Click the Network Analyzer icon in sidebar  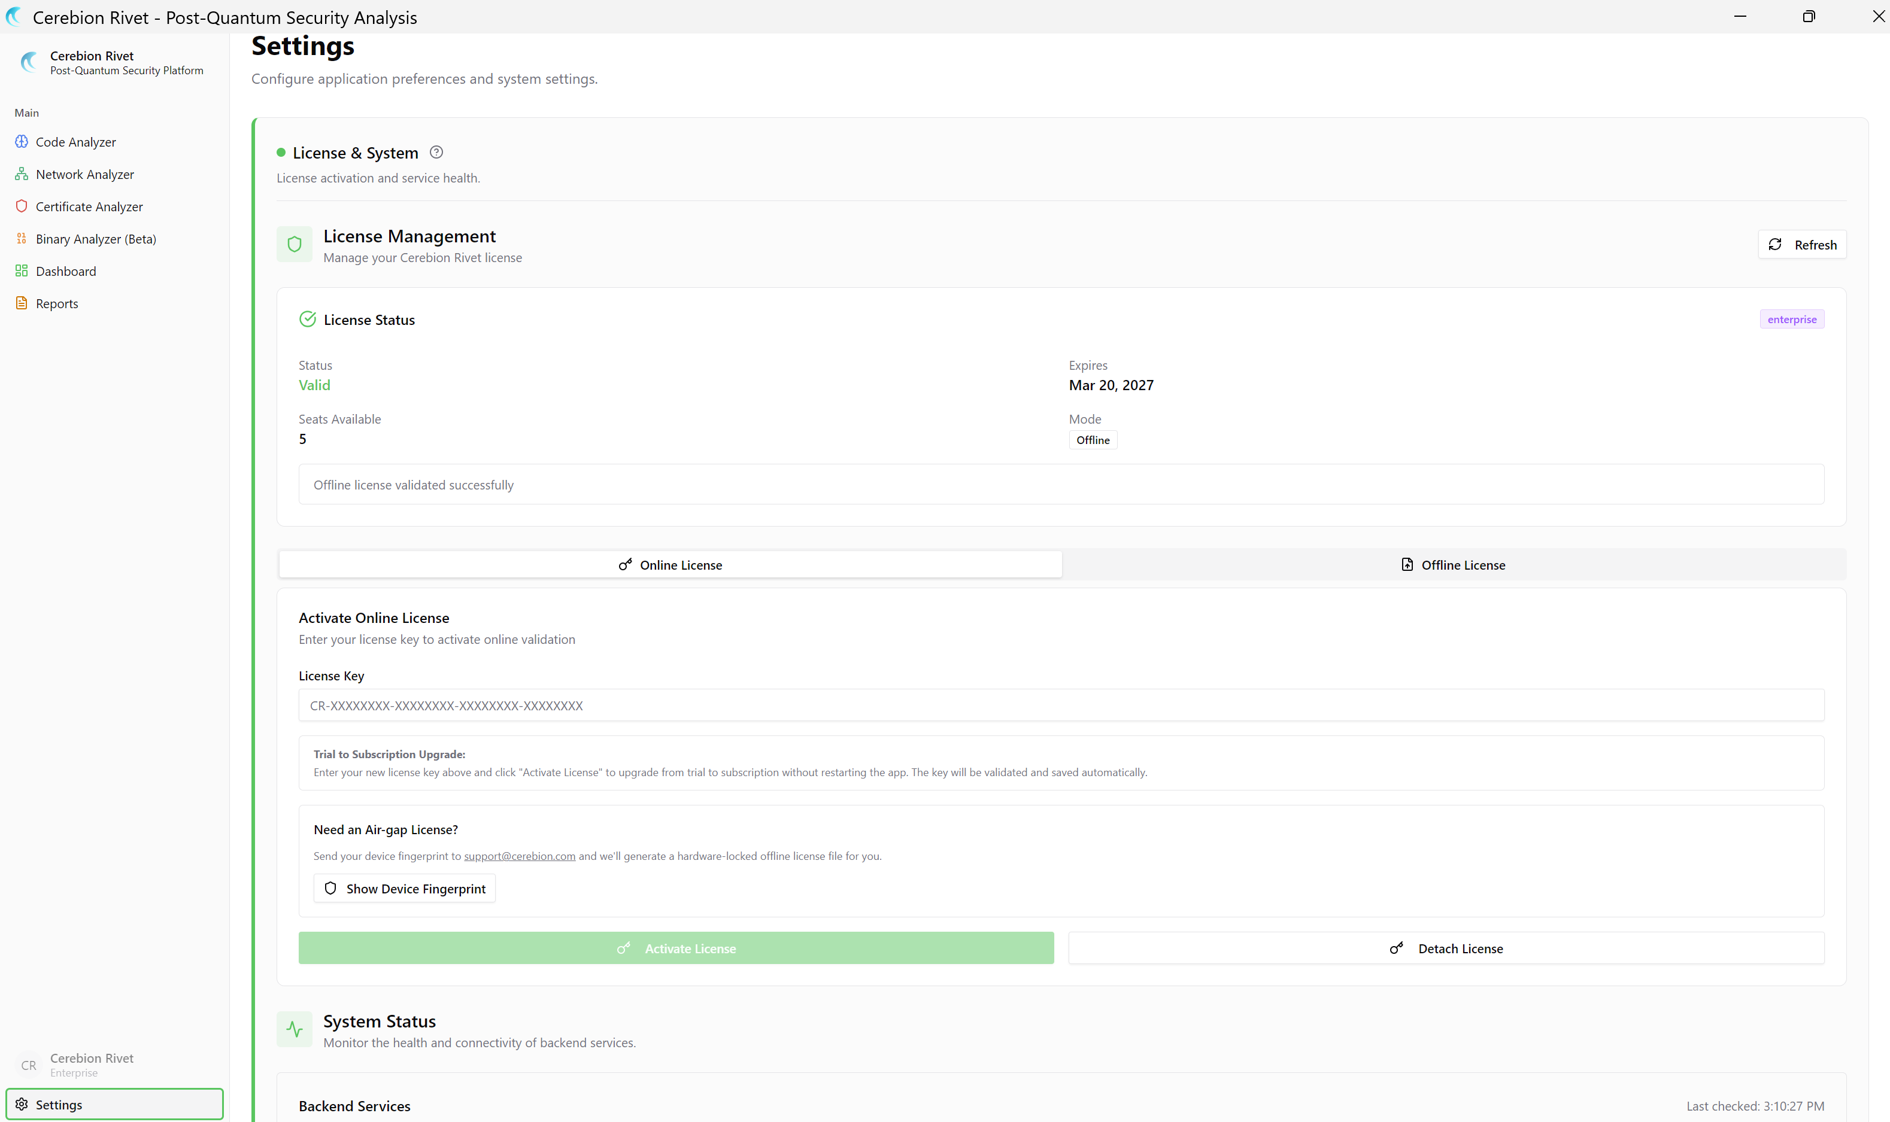click(x=21, y=174)
